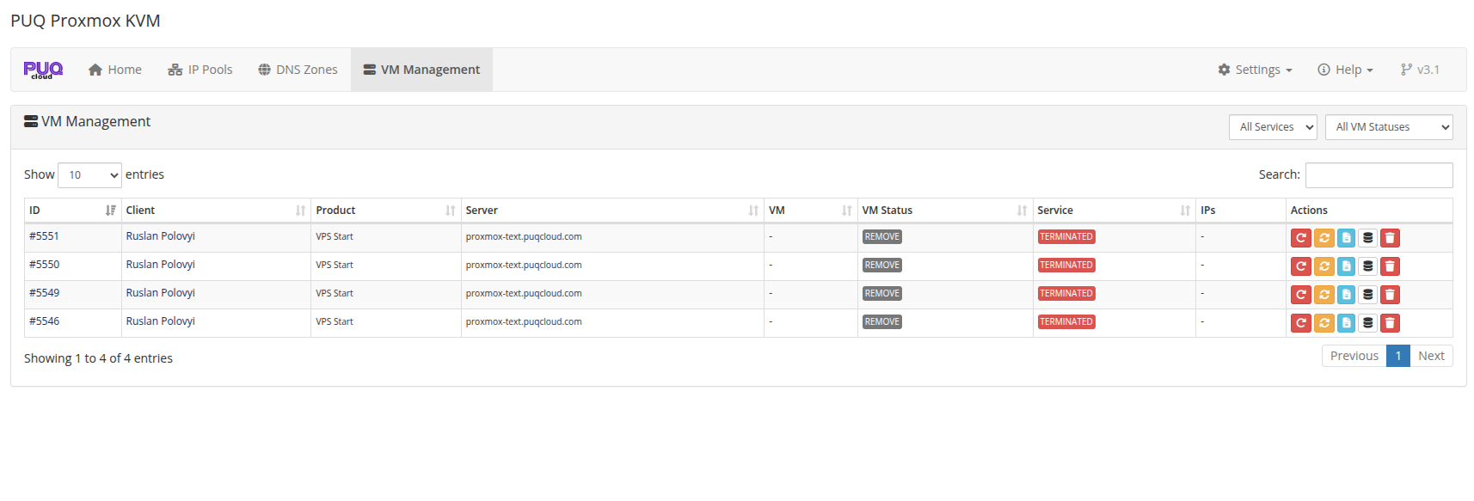The height and width of the screenshot is (501, 1474).
Task: Click the TERMINATED badge on row #5546
Action: click(1066, 321)
